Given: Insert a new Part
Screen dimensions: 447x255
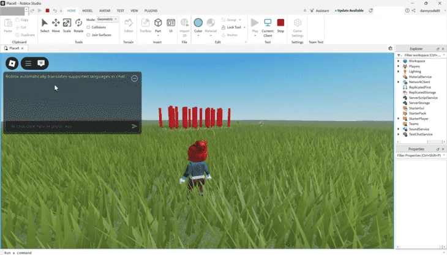Looking at the screenshot, I should [158, 25].
